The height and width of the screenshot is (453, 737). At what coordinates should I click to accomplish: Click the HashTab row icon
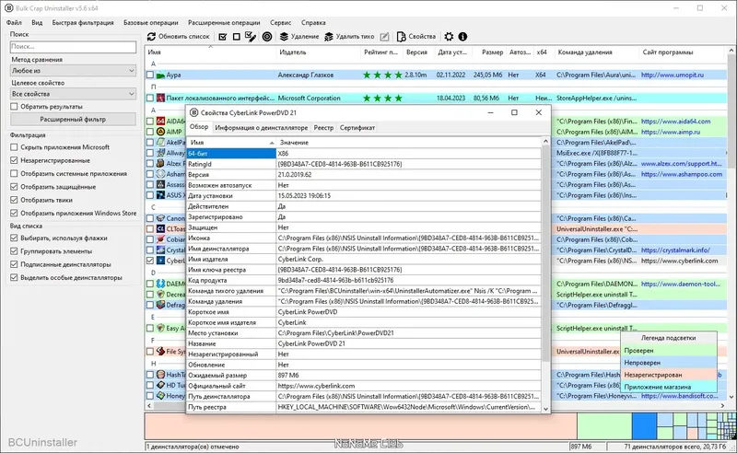(160, 375)
